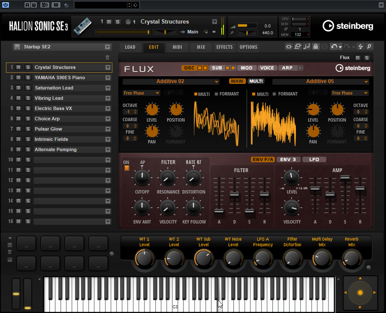Select the MULTI oscillator view button

pos(256,81)
